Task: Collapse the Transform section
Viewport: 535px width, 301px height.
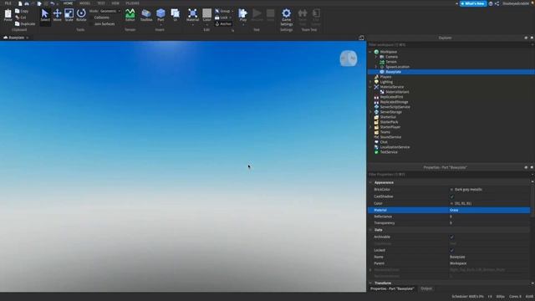Action: point(370,283)
